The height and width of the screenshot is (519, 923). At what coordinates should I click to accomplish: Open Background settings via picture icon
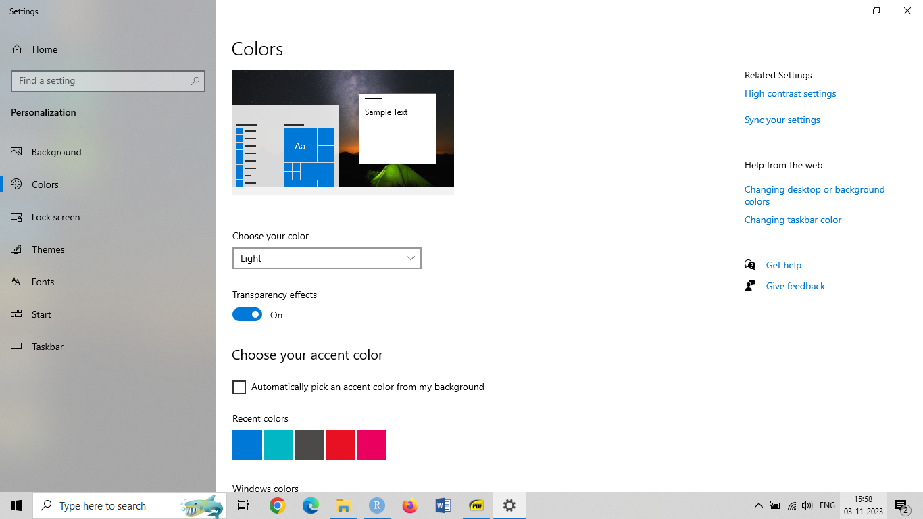click(x=17, y=152)
